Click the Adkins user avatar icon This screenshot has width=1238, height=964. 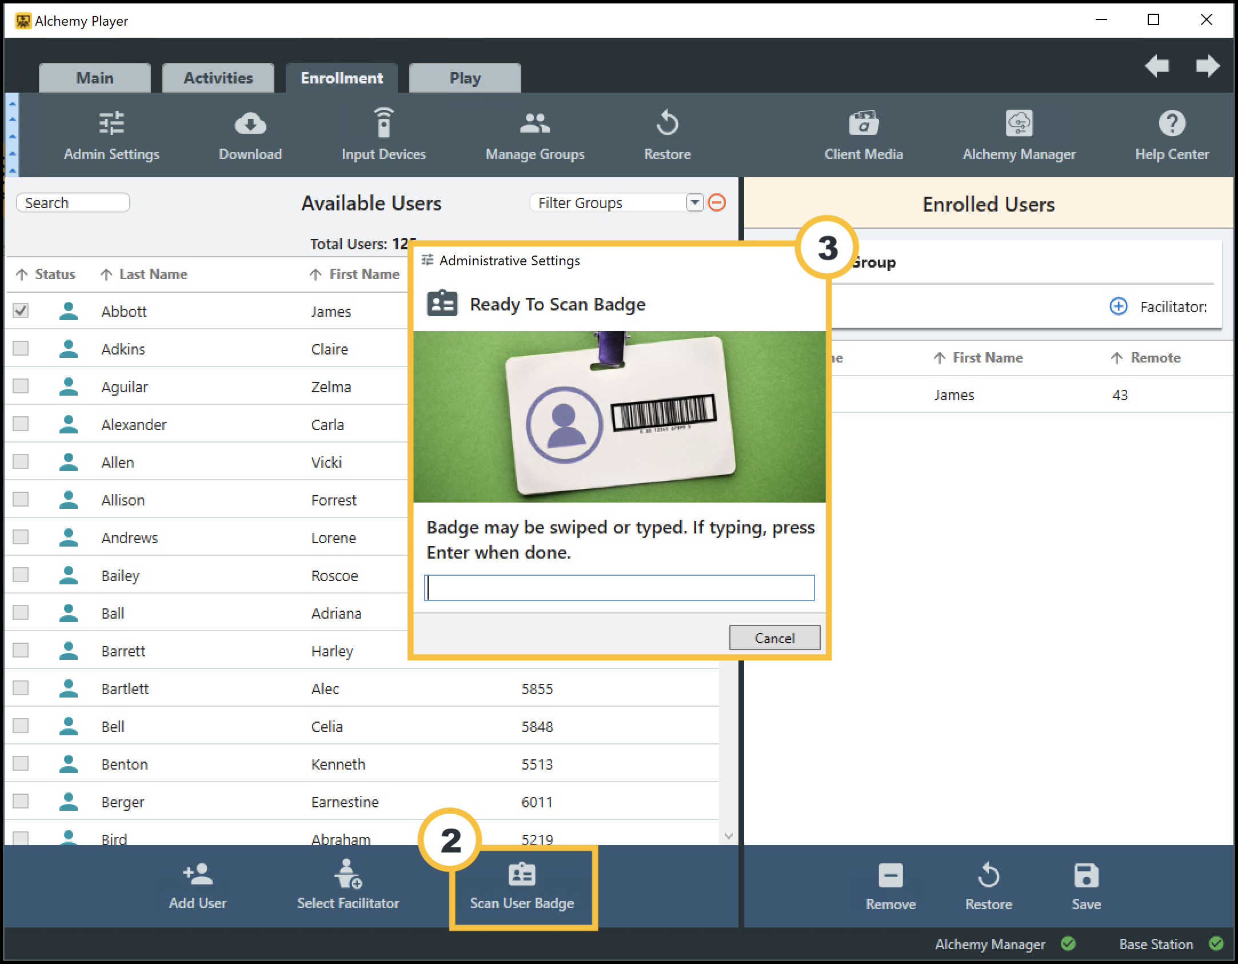point(69,349)
